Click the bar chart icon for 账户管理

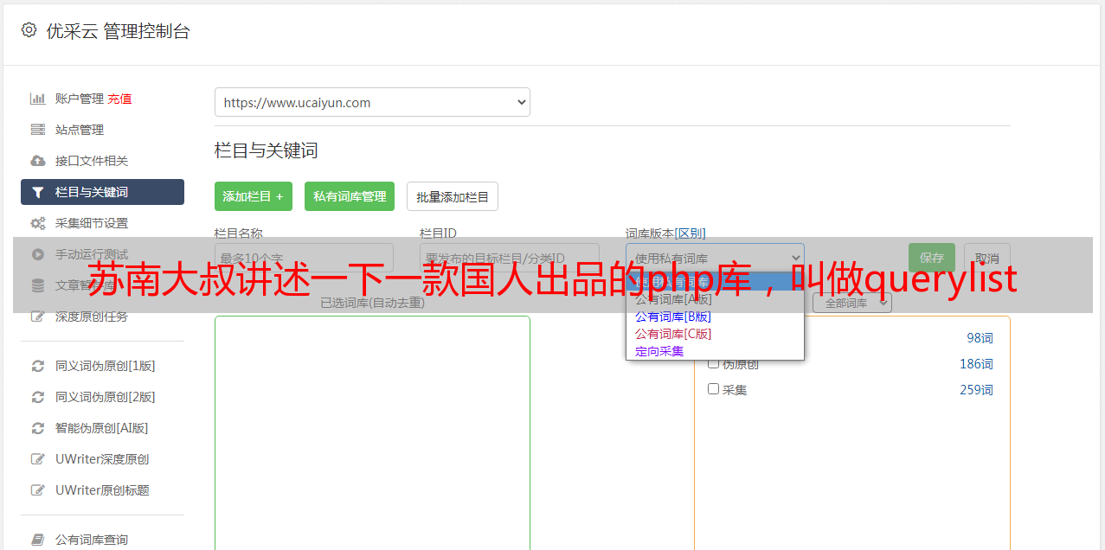tap(37, 99)
